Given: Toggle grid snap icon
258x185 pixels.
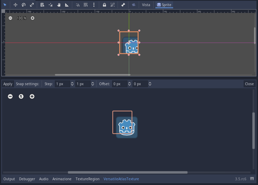Looking at the screenshot, I should point(86,5).
